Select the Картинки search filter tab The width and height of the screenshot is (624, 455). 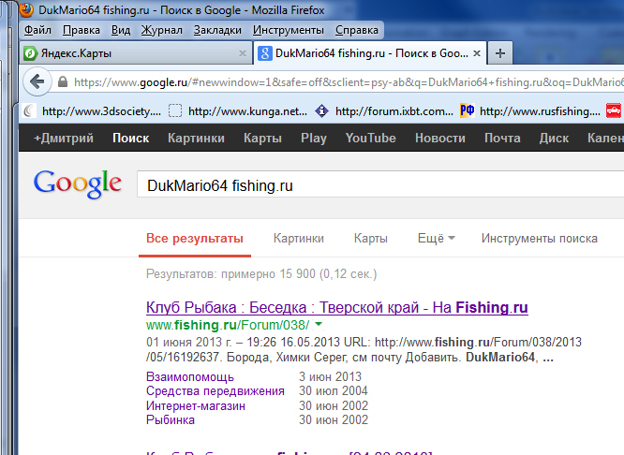pyautogui.click(x=299, y=239)
